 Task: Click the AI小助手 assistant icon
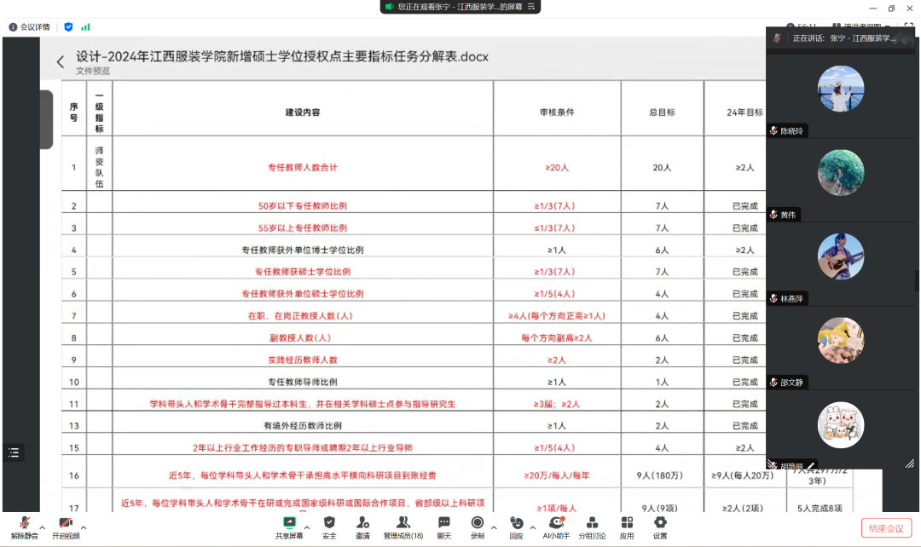tap(557, 527)
